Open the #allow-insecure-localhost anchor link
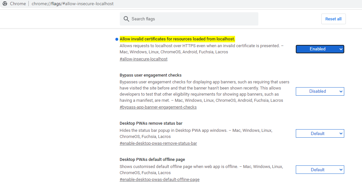The image size is (362, 189). [x=143, y=59]
